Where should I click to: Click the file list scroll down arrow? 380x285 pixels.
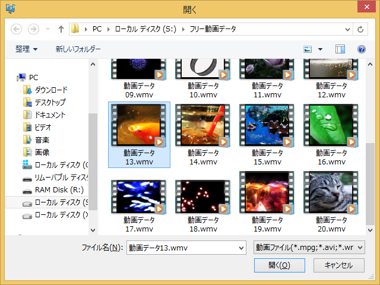pos(370,230)
